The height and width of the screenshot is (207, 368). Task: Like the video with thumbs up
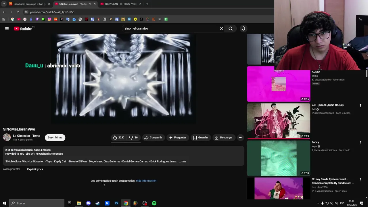pyautogui.click(x=118, y=137)
